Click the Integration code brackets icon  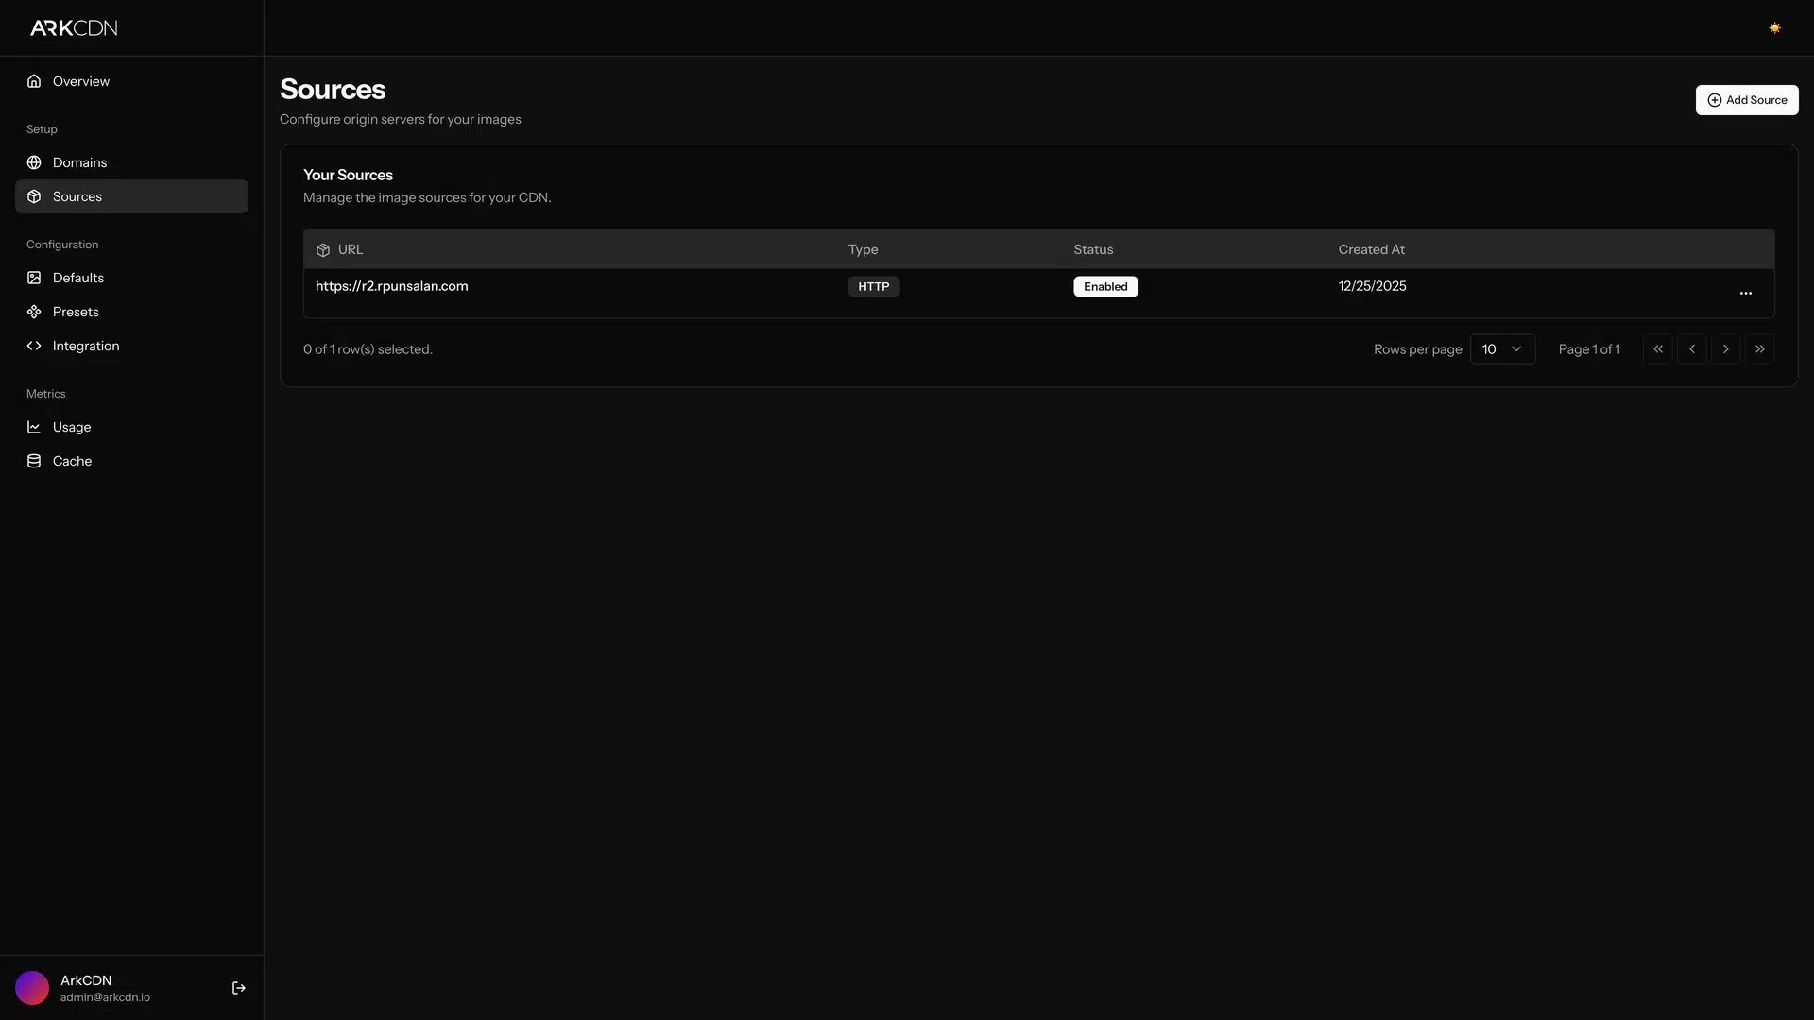tap(34, 346)
